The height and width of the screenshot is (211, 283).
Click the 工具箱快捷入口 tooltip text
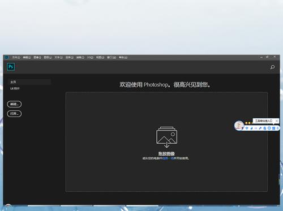[264, 121]
